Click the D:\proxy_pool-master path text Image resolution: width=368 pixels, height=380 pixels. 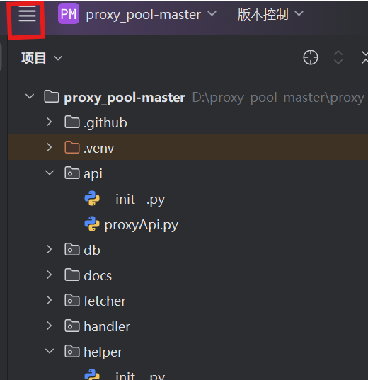tap(280, 98)
